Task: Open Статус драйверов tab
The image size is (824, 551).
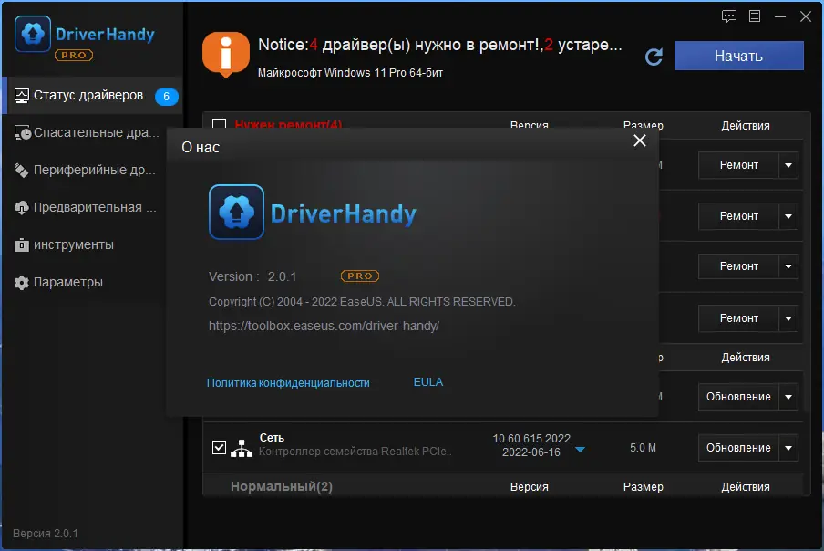Action: pos(92,96)
